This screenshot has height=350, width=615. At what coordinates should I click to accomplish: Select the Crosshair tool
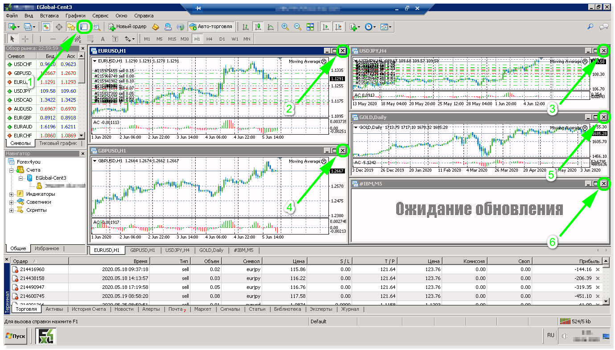pos(25,39)
